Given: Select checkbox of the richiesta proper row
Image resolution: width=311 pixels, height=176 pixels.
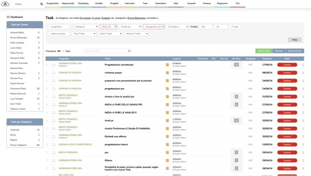Looking at the screenshot, I should [54, 73].
